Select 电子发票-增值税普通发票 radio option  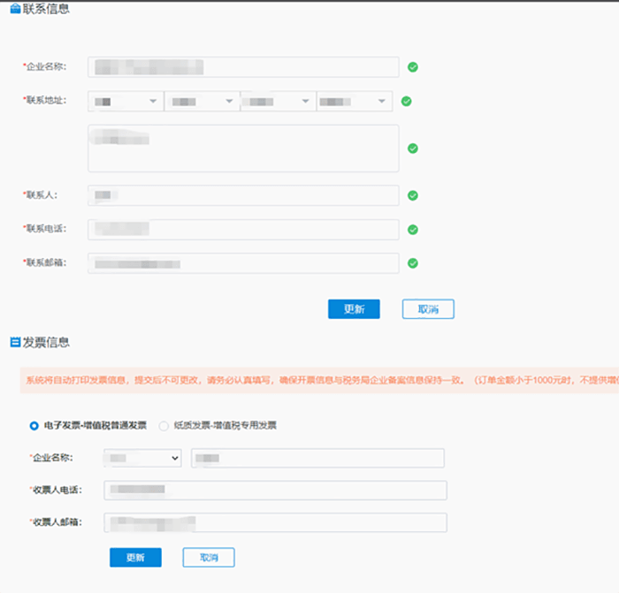[x=34, y=426]
